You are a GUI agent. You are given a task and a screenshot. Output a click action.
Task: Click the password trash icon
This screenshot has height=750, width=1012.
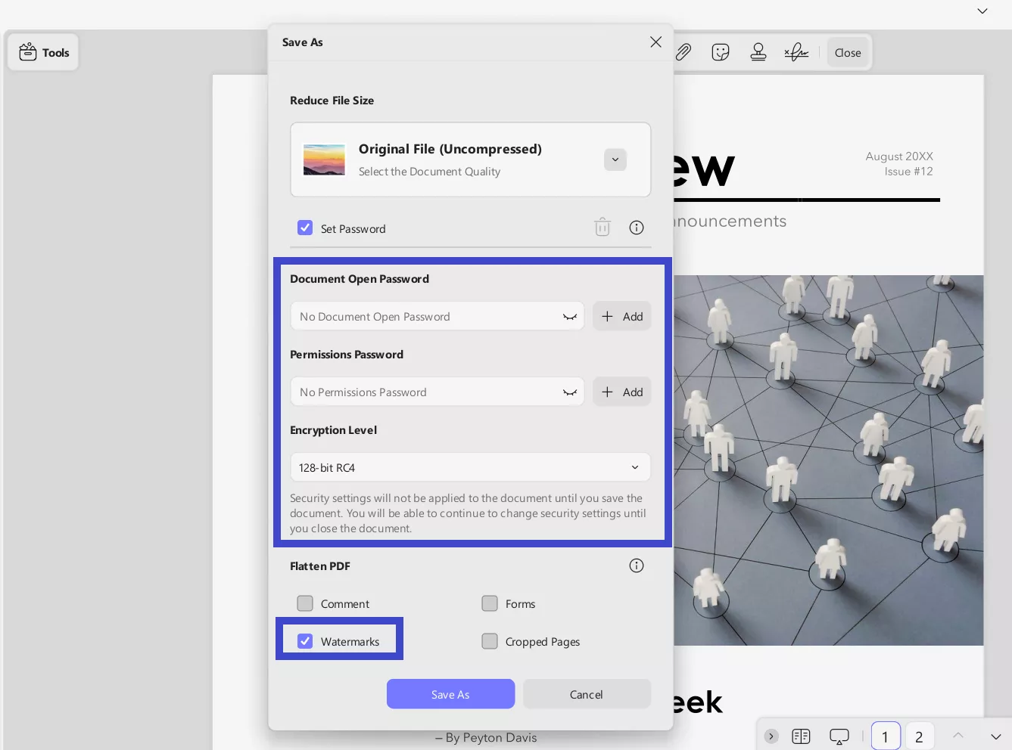(x=603, y=227)
